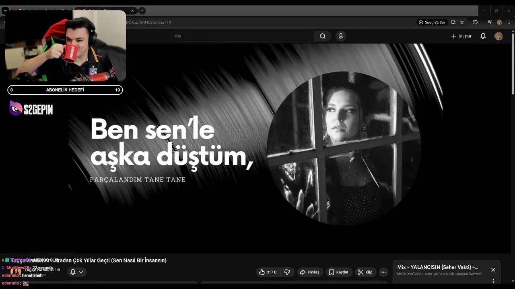Open the Chrome extensions puzzle icon
515x289 pixels.
click(476, 22)
